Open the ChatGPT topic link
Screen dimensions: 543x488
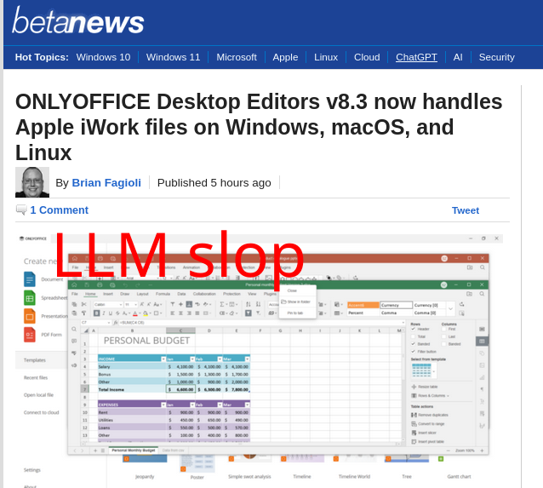tap(416, 57)
